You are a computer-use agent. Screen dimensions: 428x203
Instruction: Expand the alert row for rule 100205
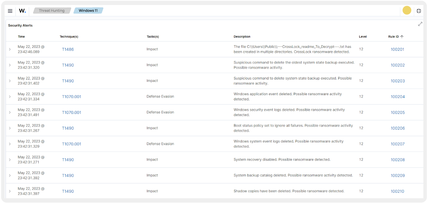pos(10,112)
